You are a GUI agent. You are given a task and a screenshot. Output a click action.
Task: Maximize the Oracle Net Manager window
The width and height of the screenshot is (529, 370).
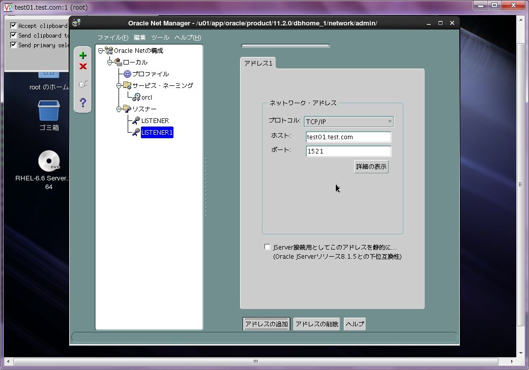click(x=440, y=23)
